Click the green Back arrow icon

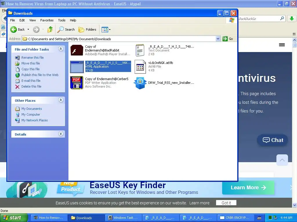[14, 29]
